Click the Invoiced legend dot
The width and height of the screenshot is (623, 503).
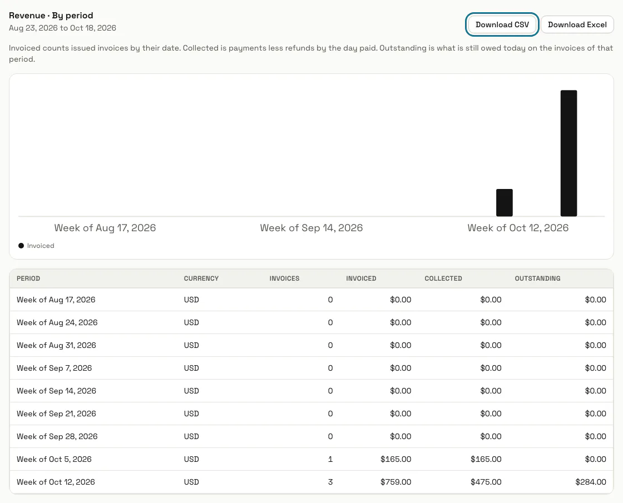click(x=21, y=246)
